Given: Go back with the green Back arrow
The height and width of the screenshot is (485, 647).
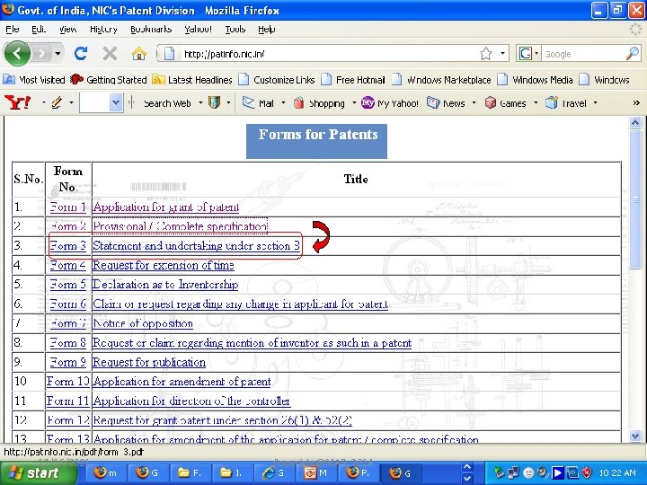Looking at the screenshot, I should click(x=17, y=53).
